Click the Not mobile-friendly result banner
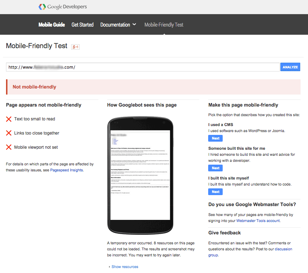The width and height of the screenshot is (308, 273). pyautogui.click(x=153, y=87)
